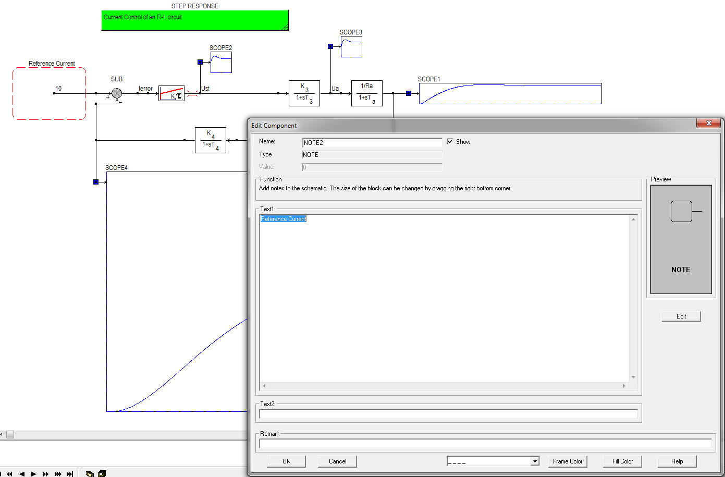This screenshot has height=477, width=725.
Task: Click the Remark input field
Action: point(485,444)
